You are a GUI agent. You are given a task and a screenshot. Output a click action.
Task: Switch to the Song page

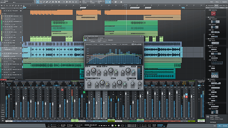pos(217,2)
